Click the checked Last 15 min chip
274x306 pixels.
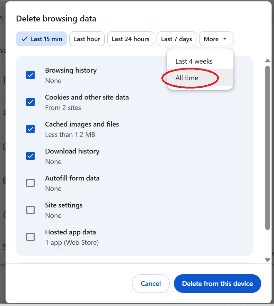point(41,39)
